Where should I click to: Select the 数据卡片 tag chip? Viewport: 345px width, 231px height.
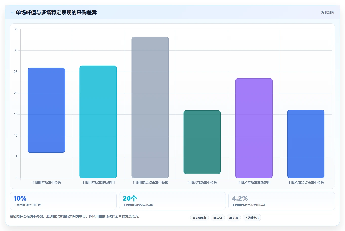252,218
